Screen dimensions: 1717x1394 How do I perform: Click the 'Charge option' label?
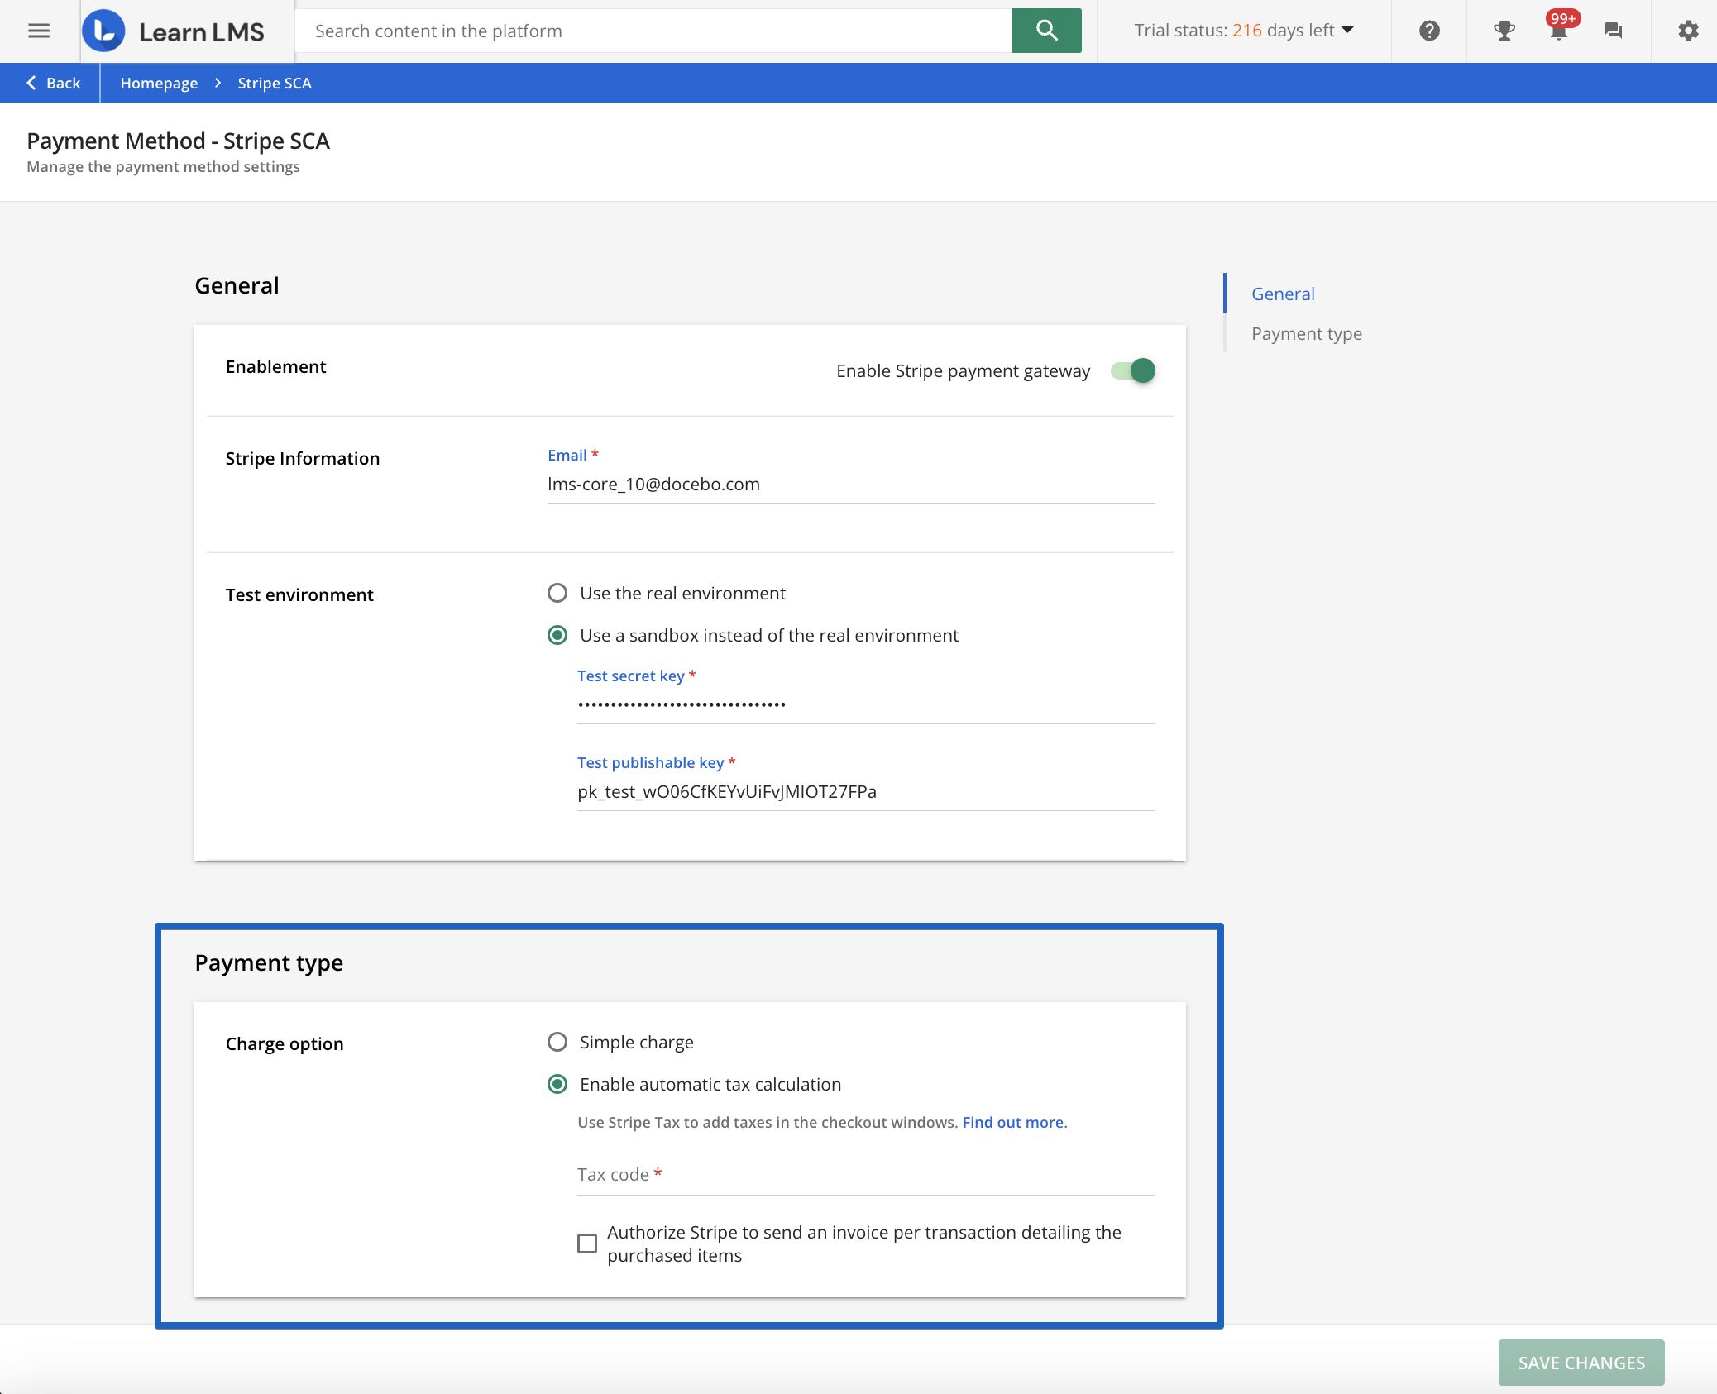click(x=285, y=1043)
